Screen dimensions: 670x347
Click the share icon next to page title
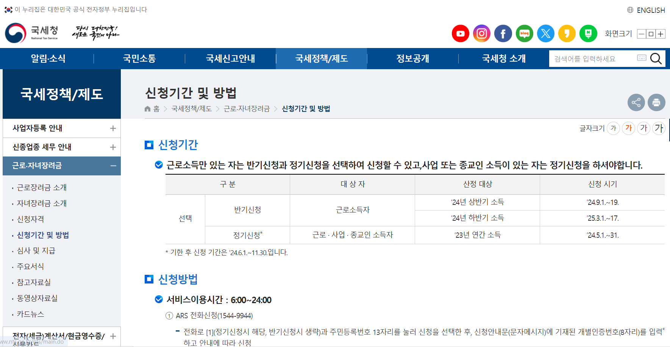pos(636,102)
